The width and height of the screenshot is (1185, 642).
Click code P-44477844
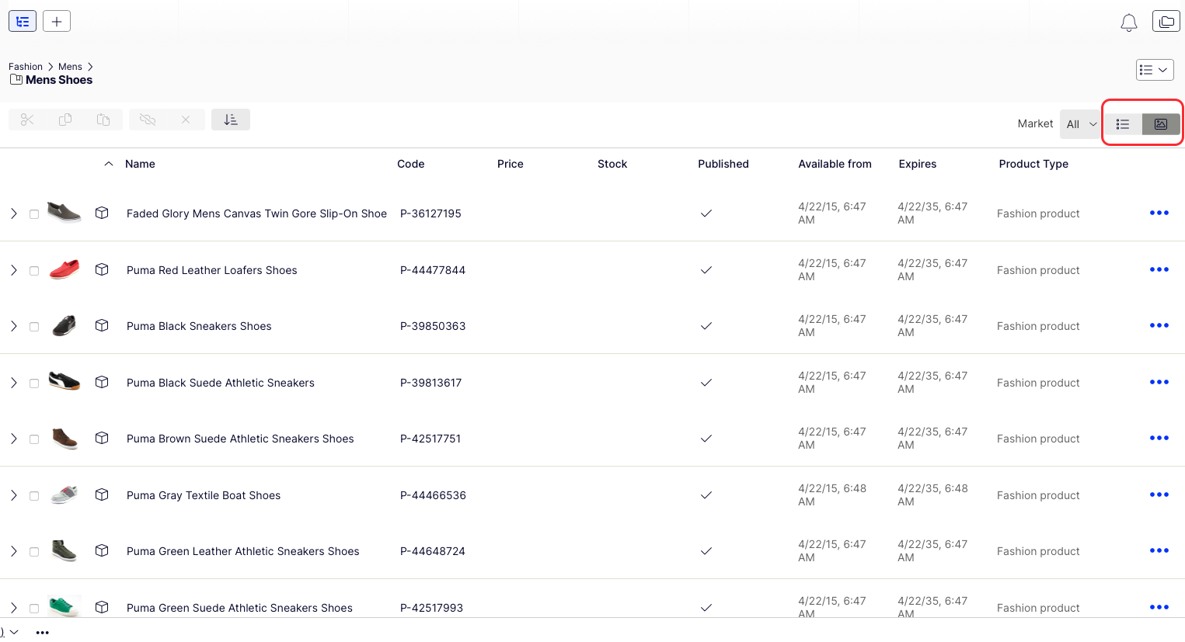pyautogui.click(x=433, y=270)
